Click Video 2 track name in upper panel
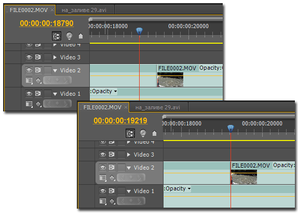Viewport: 298px width, 217px height. [70, 70]
